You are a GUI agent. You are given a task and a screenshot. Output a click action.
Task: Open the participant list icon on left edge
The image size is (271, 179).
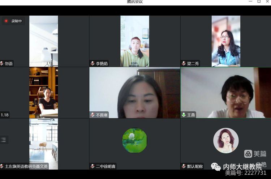(x=3, y=140)
